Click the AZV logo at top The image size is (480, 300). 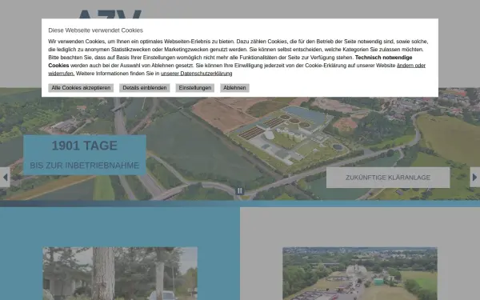click(110, 14)
